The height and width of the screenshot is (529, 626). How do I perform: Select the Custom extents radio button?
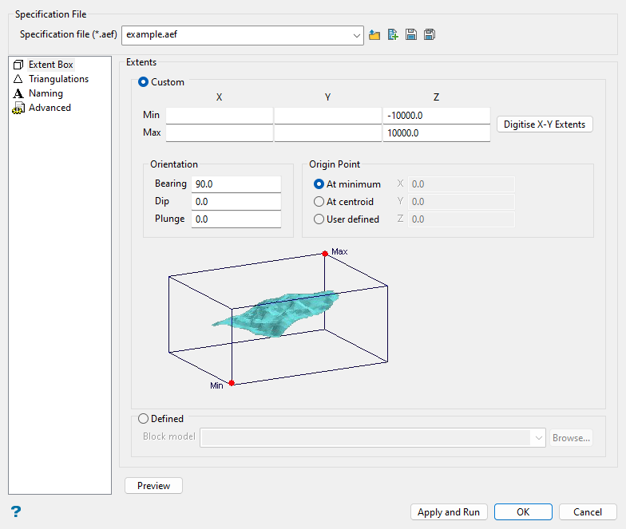click(x=145, y=82)
